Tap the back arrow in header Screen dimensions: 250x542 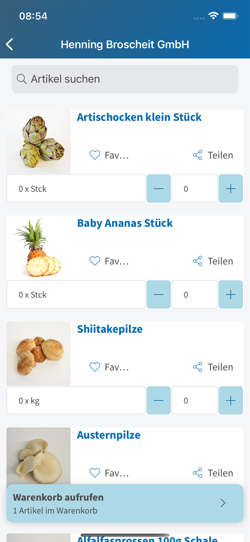click(10, 44)
